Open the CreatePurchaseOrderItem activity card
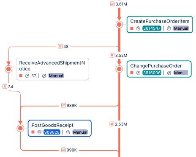This screenshot has width=196, height=157. pos(160,25)
